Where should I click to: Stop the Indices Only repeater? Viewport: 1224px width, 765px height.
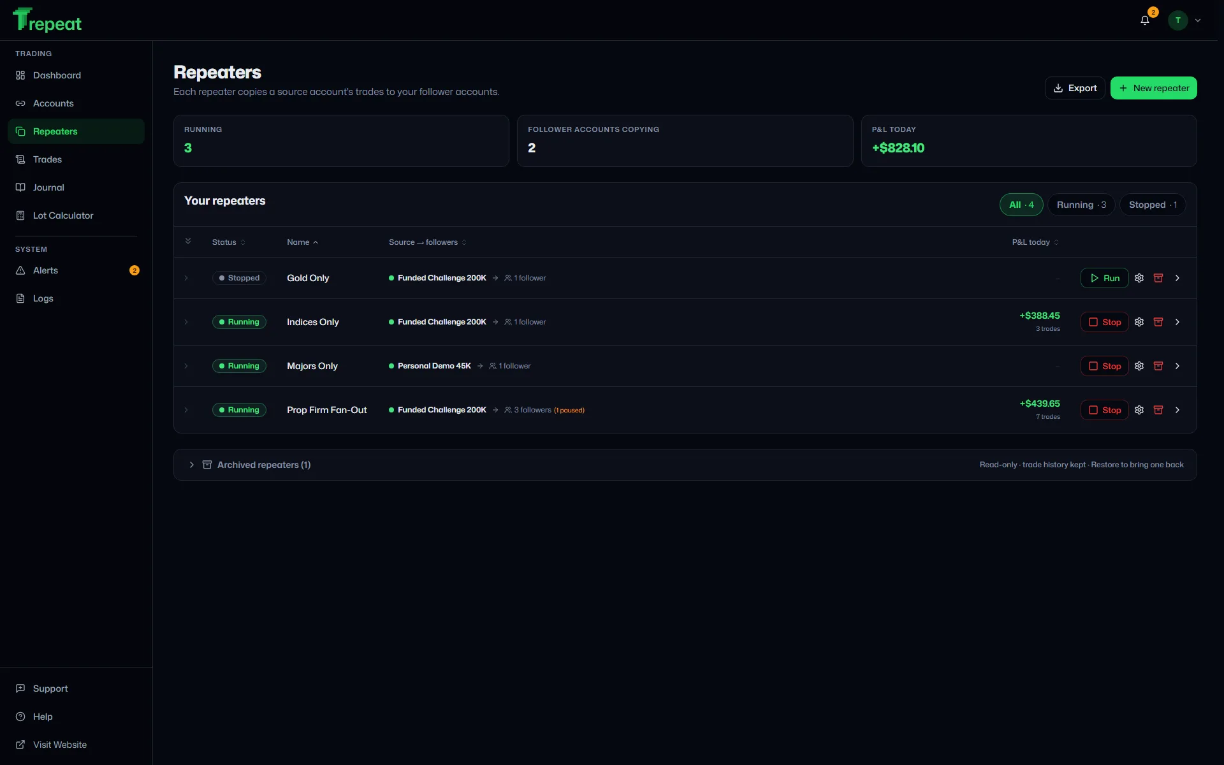pos(1105,322)
